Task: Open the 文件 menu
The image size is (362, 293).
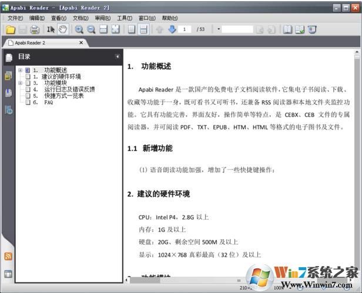Action: tap(15, 18)
